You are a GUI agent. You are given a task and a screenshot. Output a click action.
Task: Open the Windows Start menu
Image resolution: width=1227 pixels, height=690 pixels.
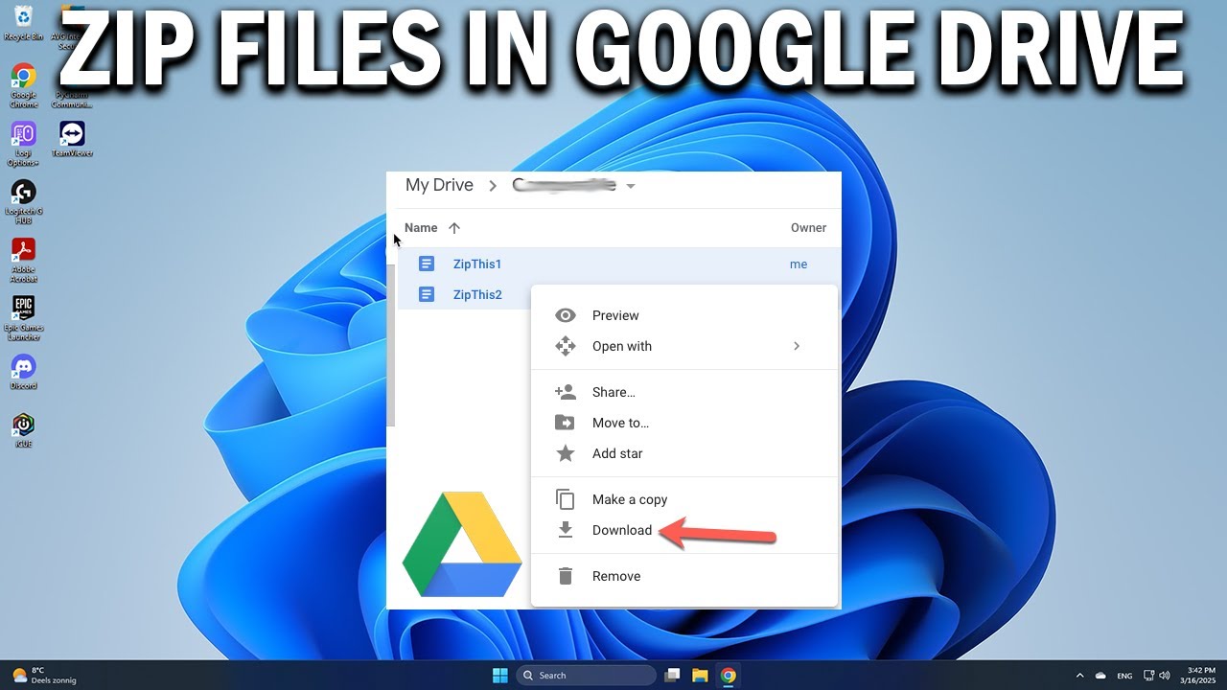[499, 676]
